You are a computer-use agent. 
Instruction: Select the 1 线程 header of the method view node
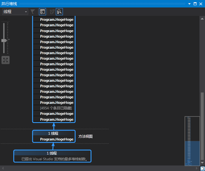54,133
